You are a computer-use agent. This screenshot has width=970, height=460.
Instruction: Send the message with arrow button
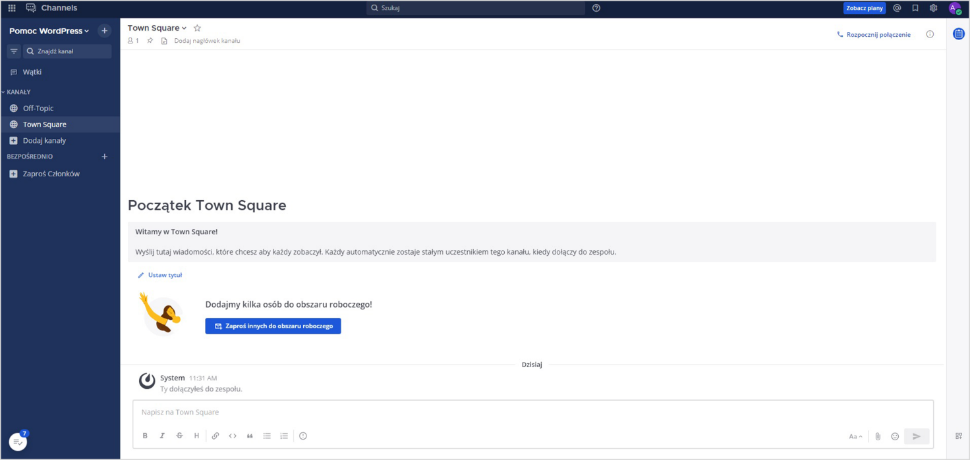(916, 436)
